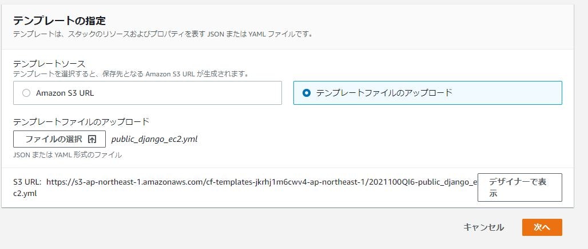Click the Amazon S3 URL generation hint text
588x249 pixels.
(131, 74)
